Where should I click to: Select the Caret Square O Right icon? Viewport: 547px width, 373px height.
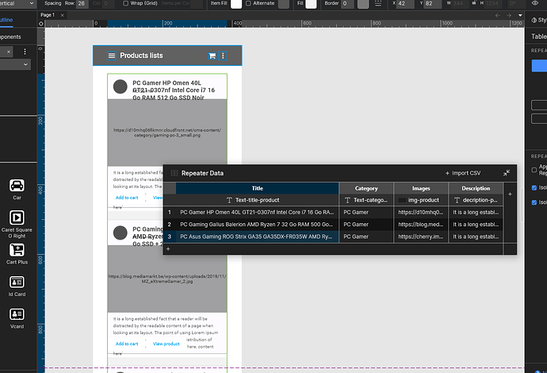tap(16, 218)
